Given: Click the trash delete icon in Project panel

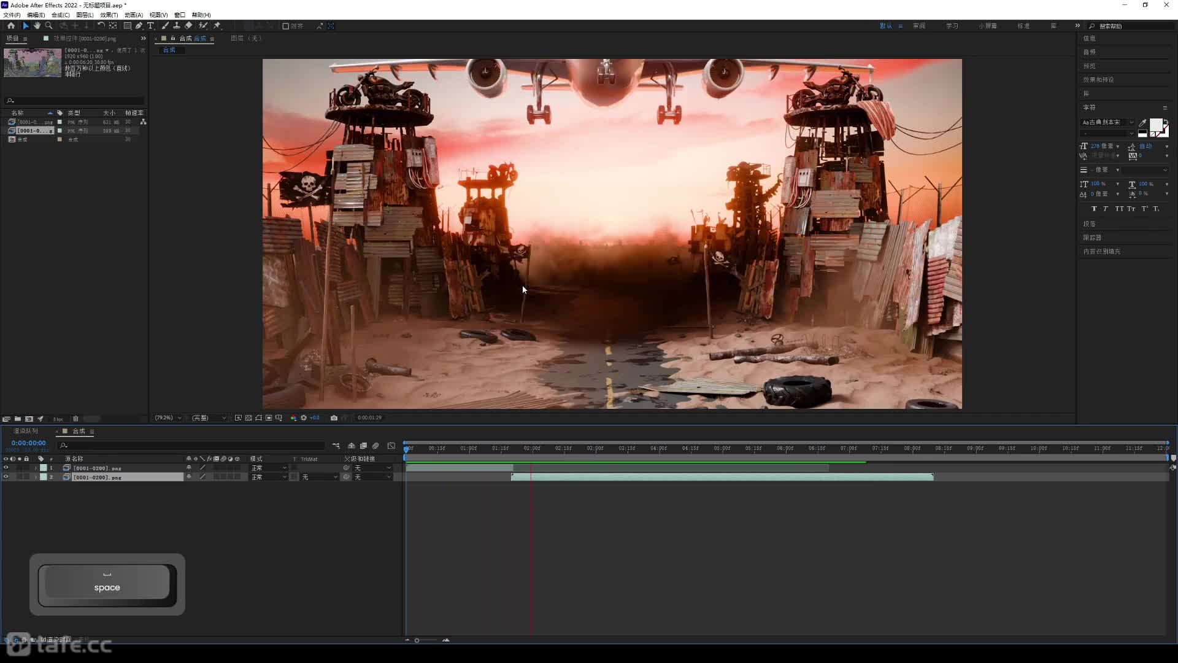Looking at the screenshot, I should click(75, 419).
